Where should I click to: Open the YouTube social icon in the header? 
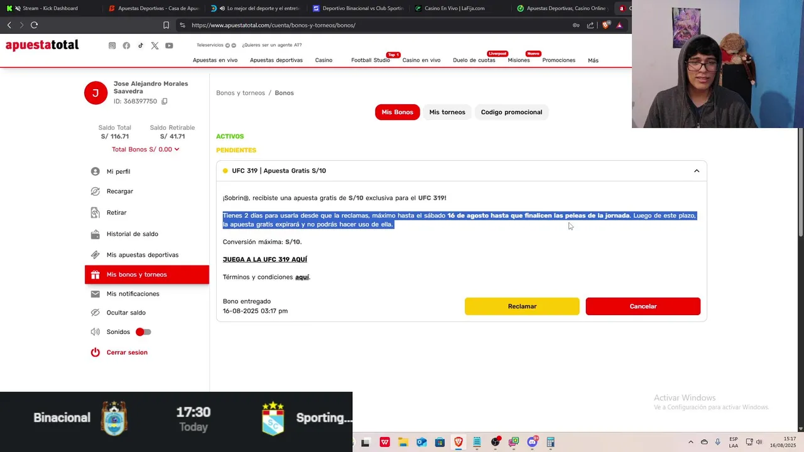[169, 45]
